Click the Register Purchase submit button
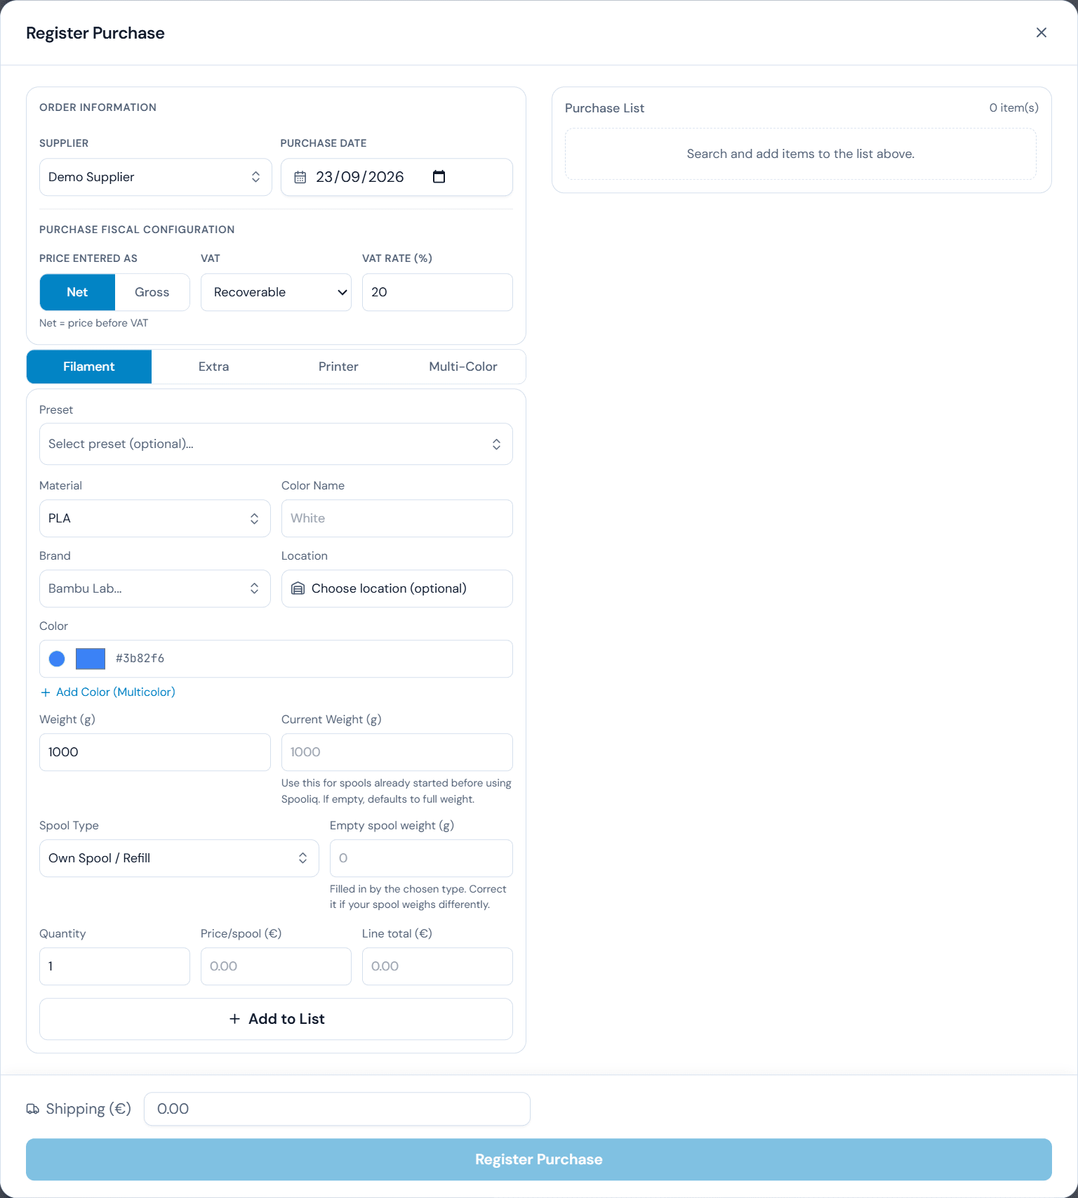 click(x=539, y=1159)
